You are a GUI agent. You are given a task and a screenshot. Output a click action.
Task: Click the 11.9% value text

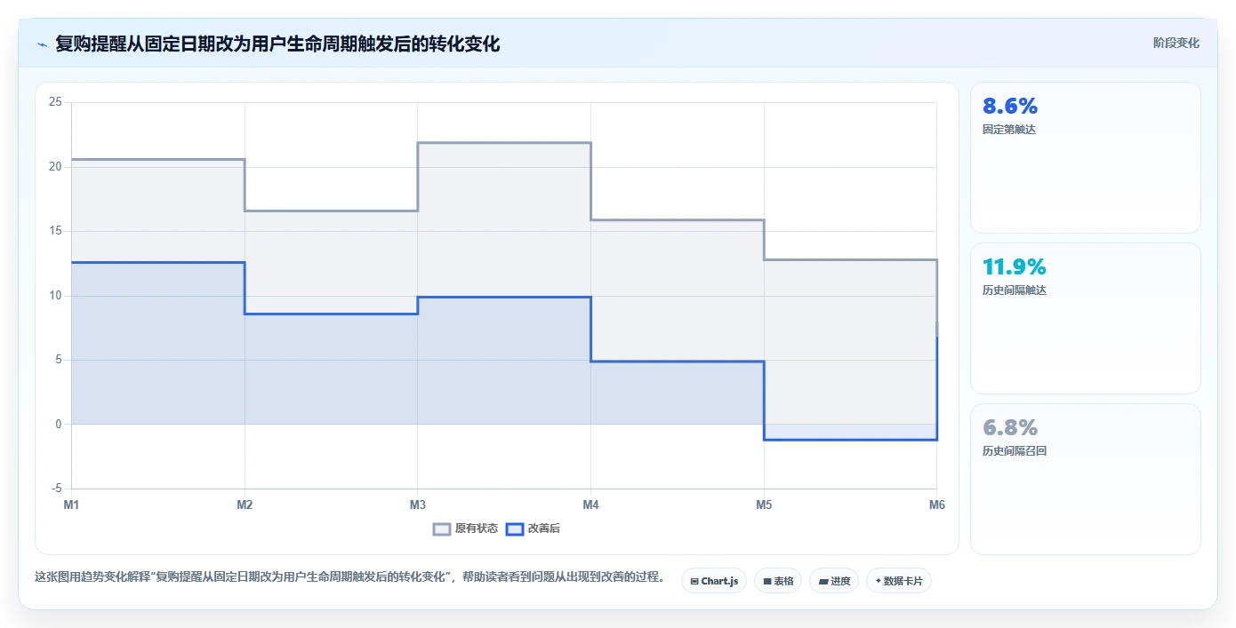1015,267
